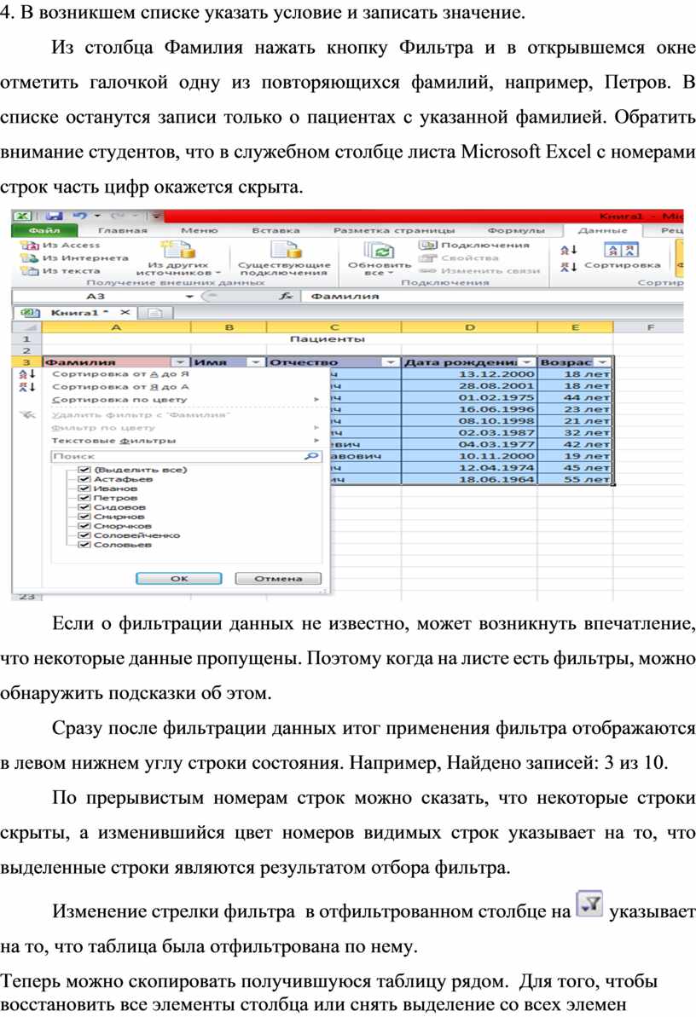Undo the last action in Excel
Image resolution: width=696 pixels, height=1017 pixels.
tap(80, 216)
